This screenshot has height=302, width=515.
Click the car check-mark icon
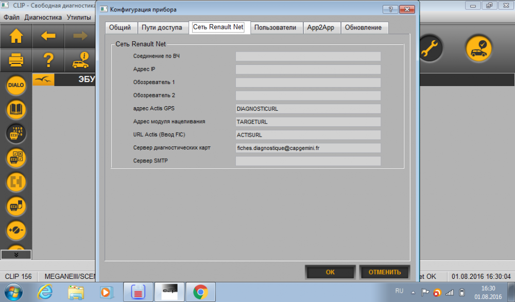click(479, 48)
